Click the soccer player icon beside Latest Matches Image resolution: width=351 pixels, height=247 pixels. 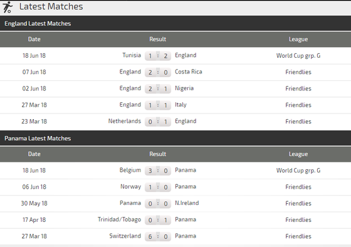point(8,7)
